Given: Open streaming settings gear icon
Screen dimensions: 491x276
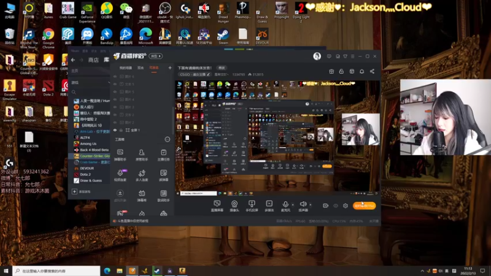Looking at the screenshot, I should [346, 205].
